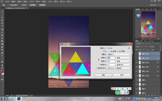This screenshot has height=101, width=162.
Task: Select the Hand tool in toolbar
Action: click(x=2, y=65)
